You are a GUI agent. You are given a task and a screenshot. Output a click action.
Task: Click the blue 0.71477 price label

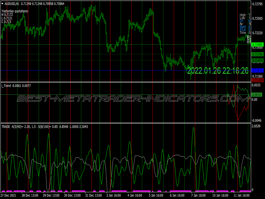257,70
